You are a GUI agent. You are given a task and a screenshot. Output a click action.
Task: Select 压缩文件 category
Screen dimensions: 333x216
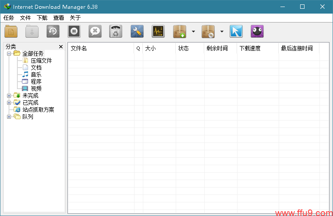click(x=41, y=60)
